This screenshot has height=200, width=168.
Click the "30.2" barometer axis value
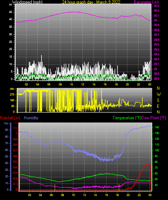tap(156, 10)
